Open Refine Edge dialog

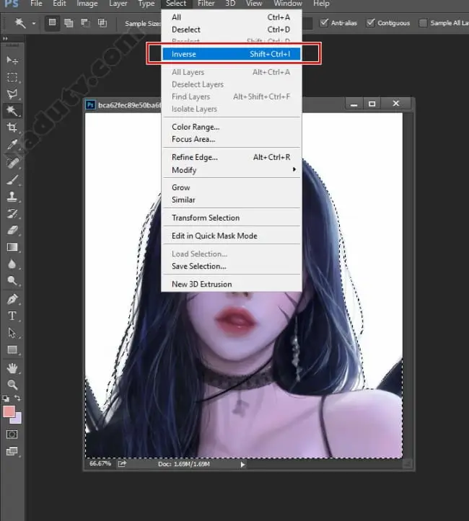tap(232, 157)
